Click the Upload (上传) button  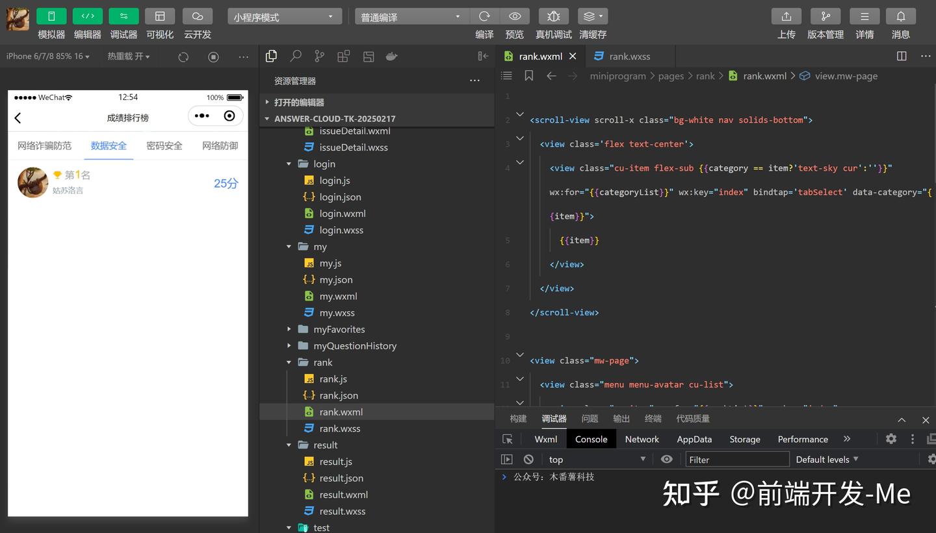(x=786, y=16)
